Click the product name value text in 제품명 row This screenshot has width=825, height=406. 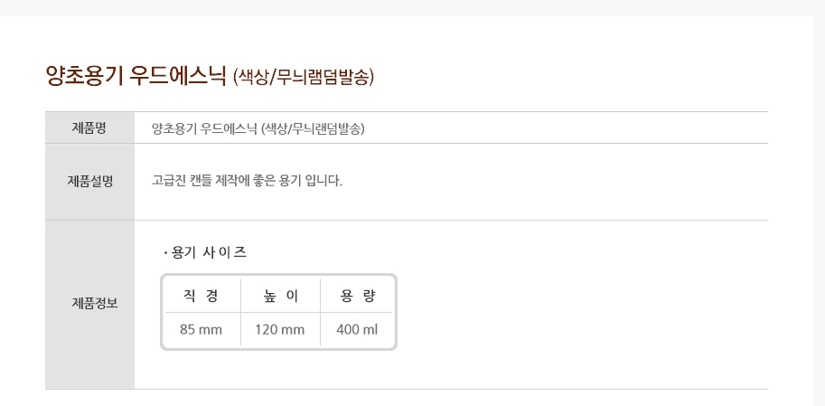[258, 128]
